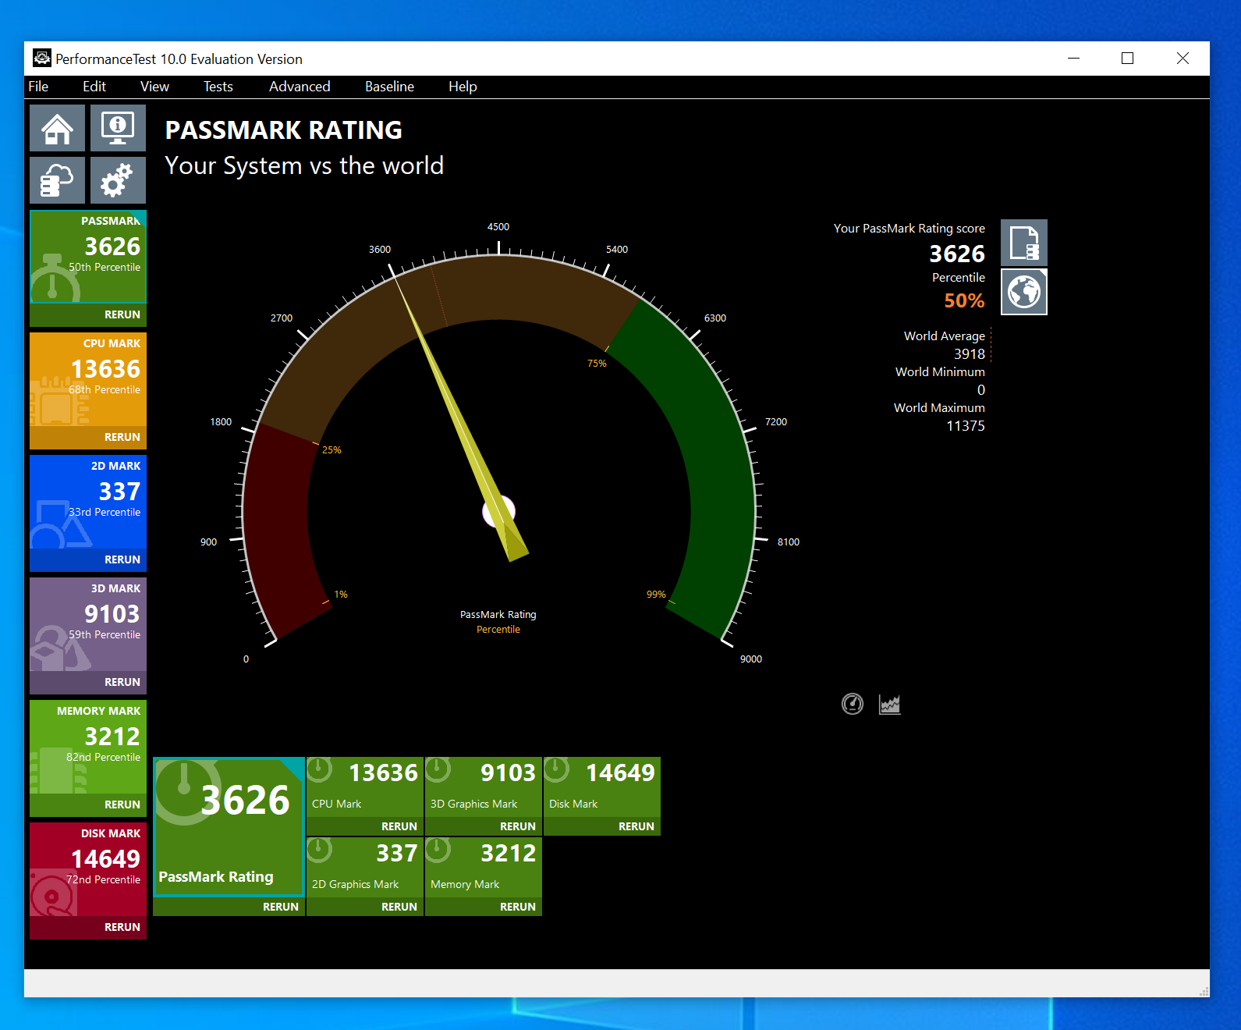Open the Help menu

coord(463,87)
